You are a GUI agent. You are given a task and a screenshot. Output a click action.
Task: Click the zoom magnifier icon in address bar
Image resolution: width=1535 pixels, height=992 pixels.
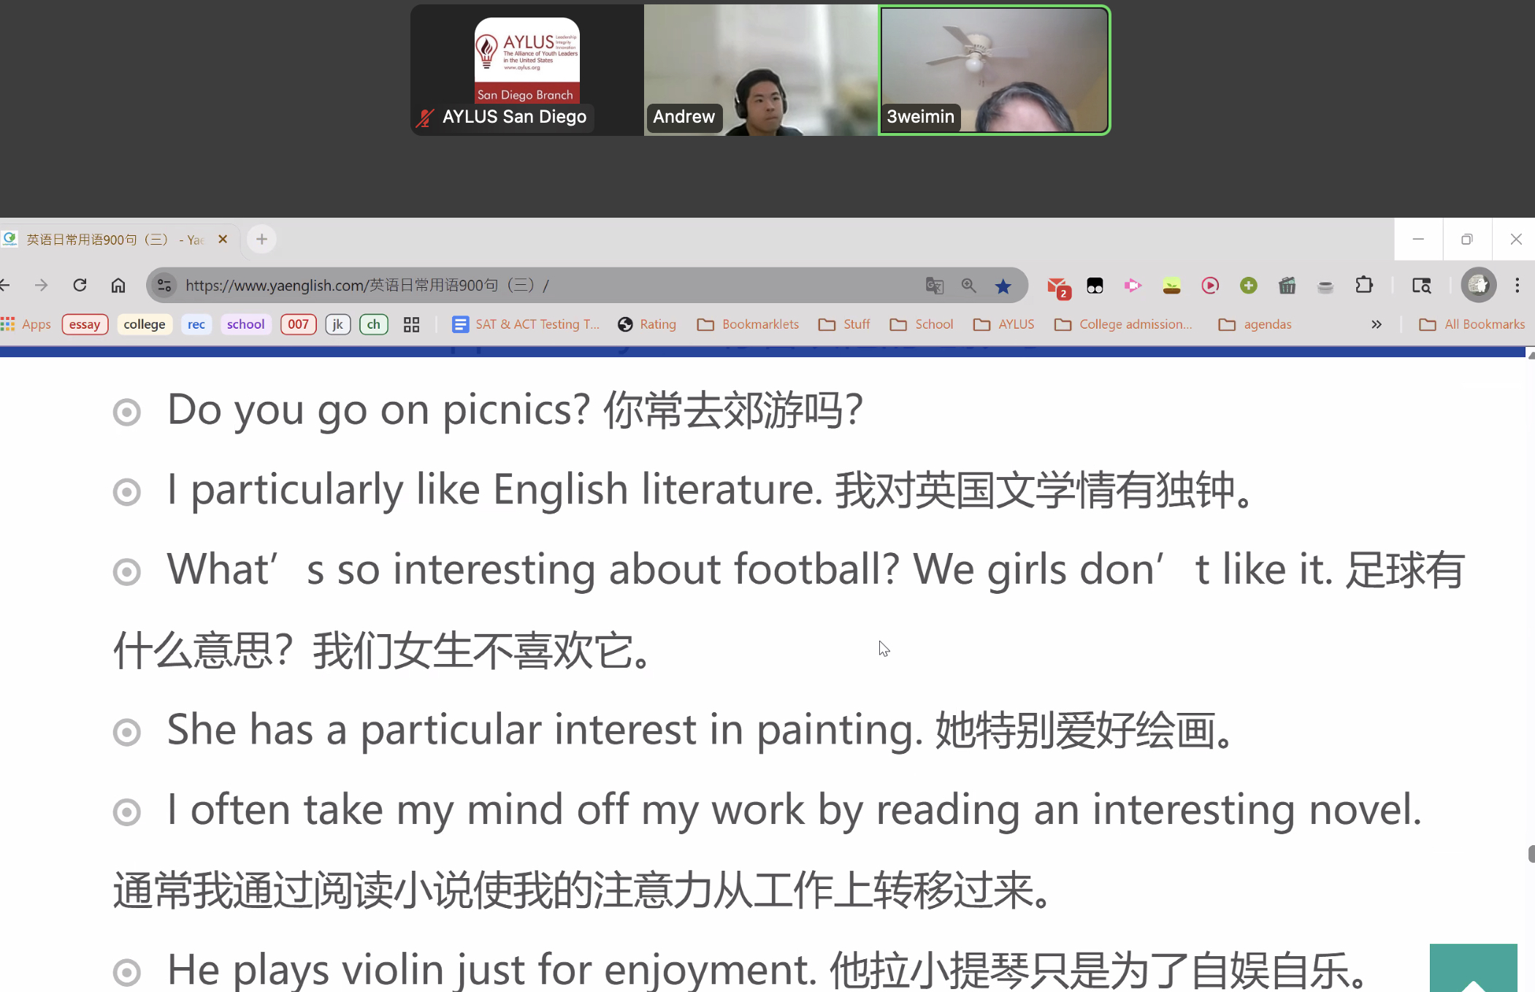[x=968, y=286]
